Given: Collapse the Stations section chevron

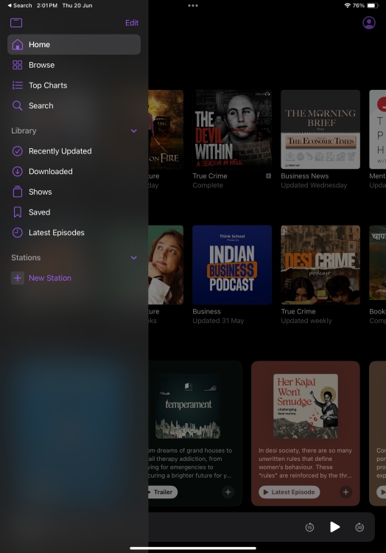Looking at the screenshot, I should (134, 258).
